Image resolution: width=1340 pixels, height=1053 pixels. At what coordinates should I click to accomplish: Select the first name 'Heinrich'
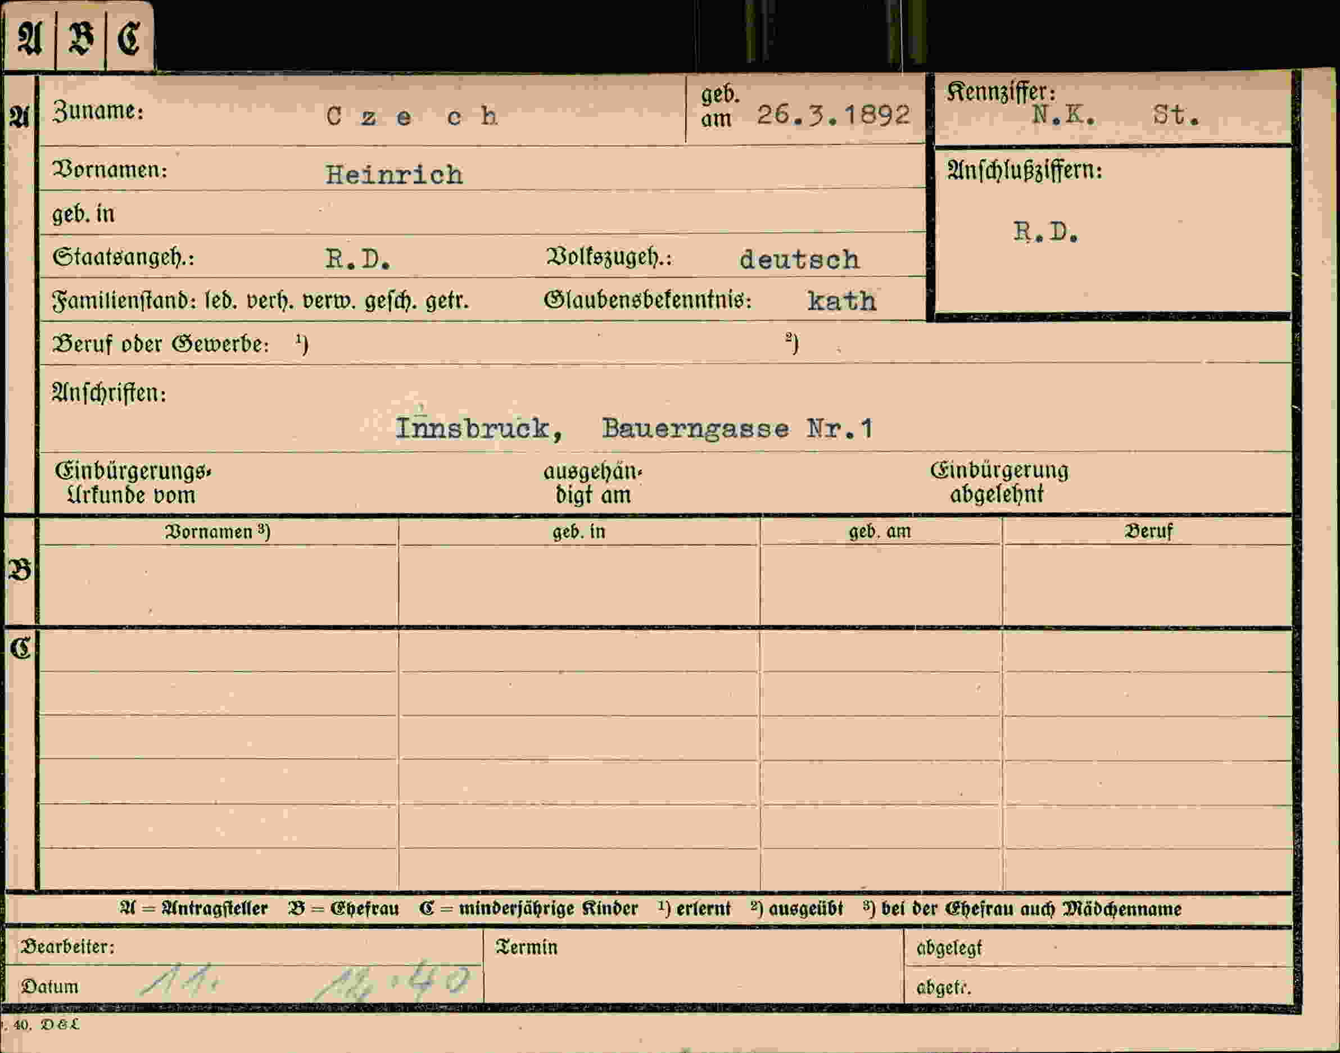click(394, 175)
